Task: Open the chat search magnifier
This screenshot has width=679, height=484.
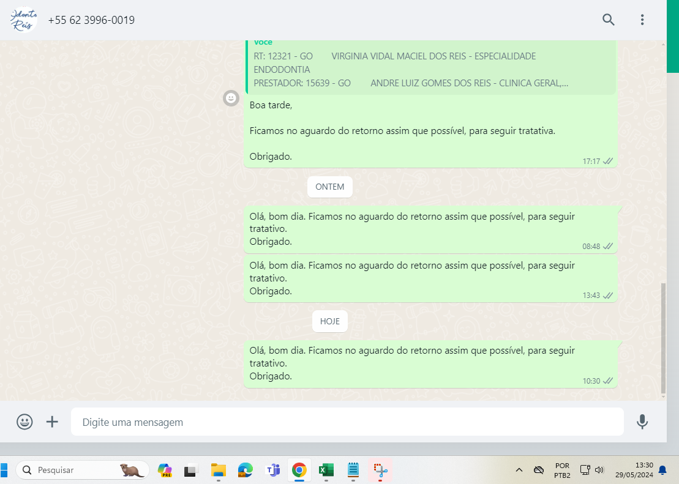Action: click(608, 20)
